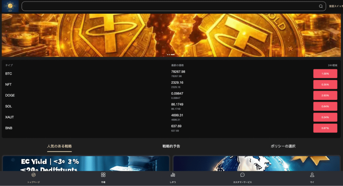Screen dimensions: 343x186
Task: Switch to the 戦略的予告 tab
Action: click(x=171, y=146)
